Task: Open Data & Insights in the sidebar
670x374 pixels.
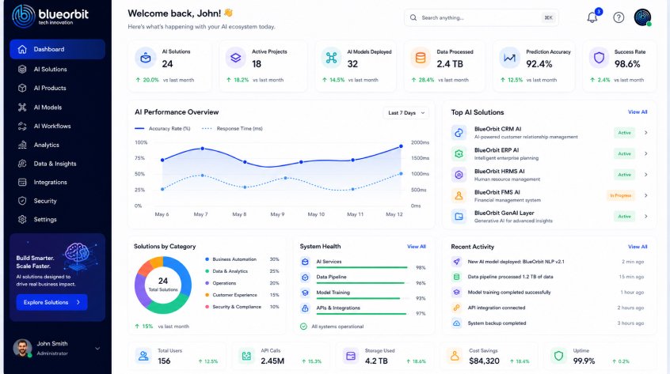Action: coord(57,164)
